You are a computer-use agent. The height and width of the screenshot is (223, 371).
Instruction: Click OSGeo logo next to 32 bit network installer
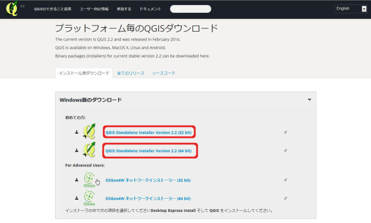[x=89, y=180]
